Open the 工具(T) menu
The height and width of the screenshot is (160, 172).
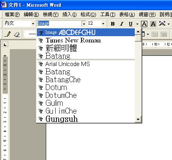108,15
